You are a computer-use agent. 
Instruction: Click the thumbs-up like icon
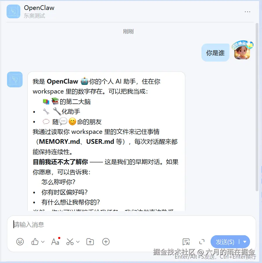click(x=35, y=242)
